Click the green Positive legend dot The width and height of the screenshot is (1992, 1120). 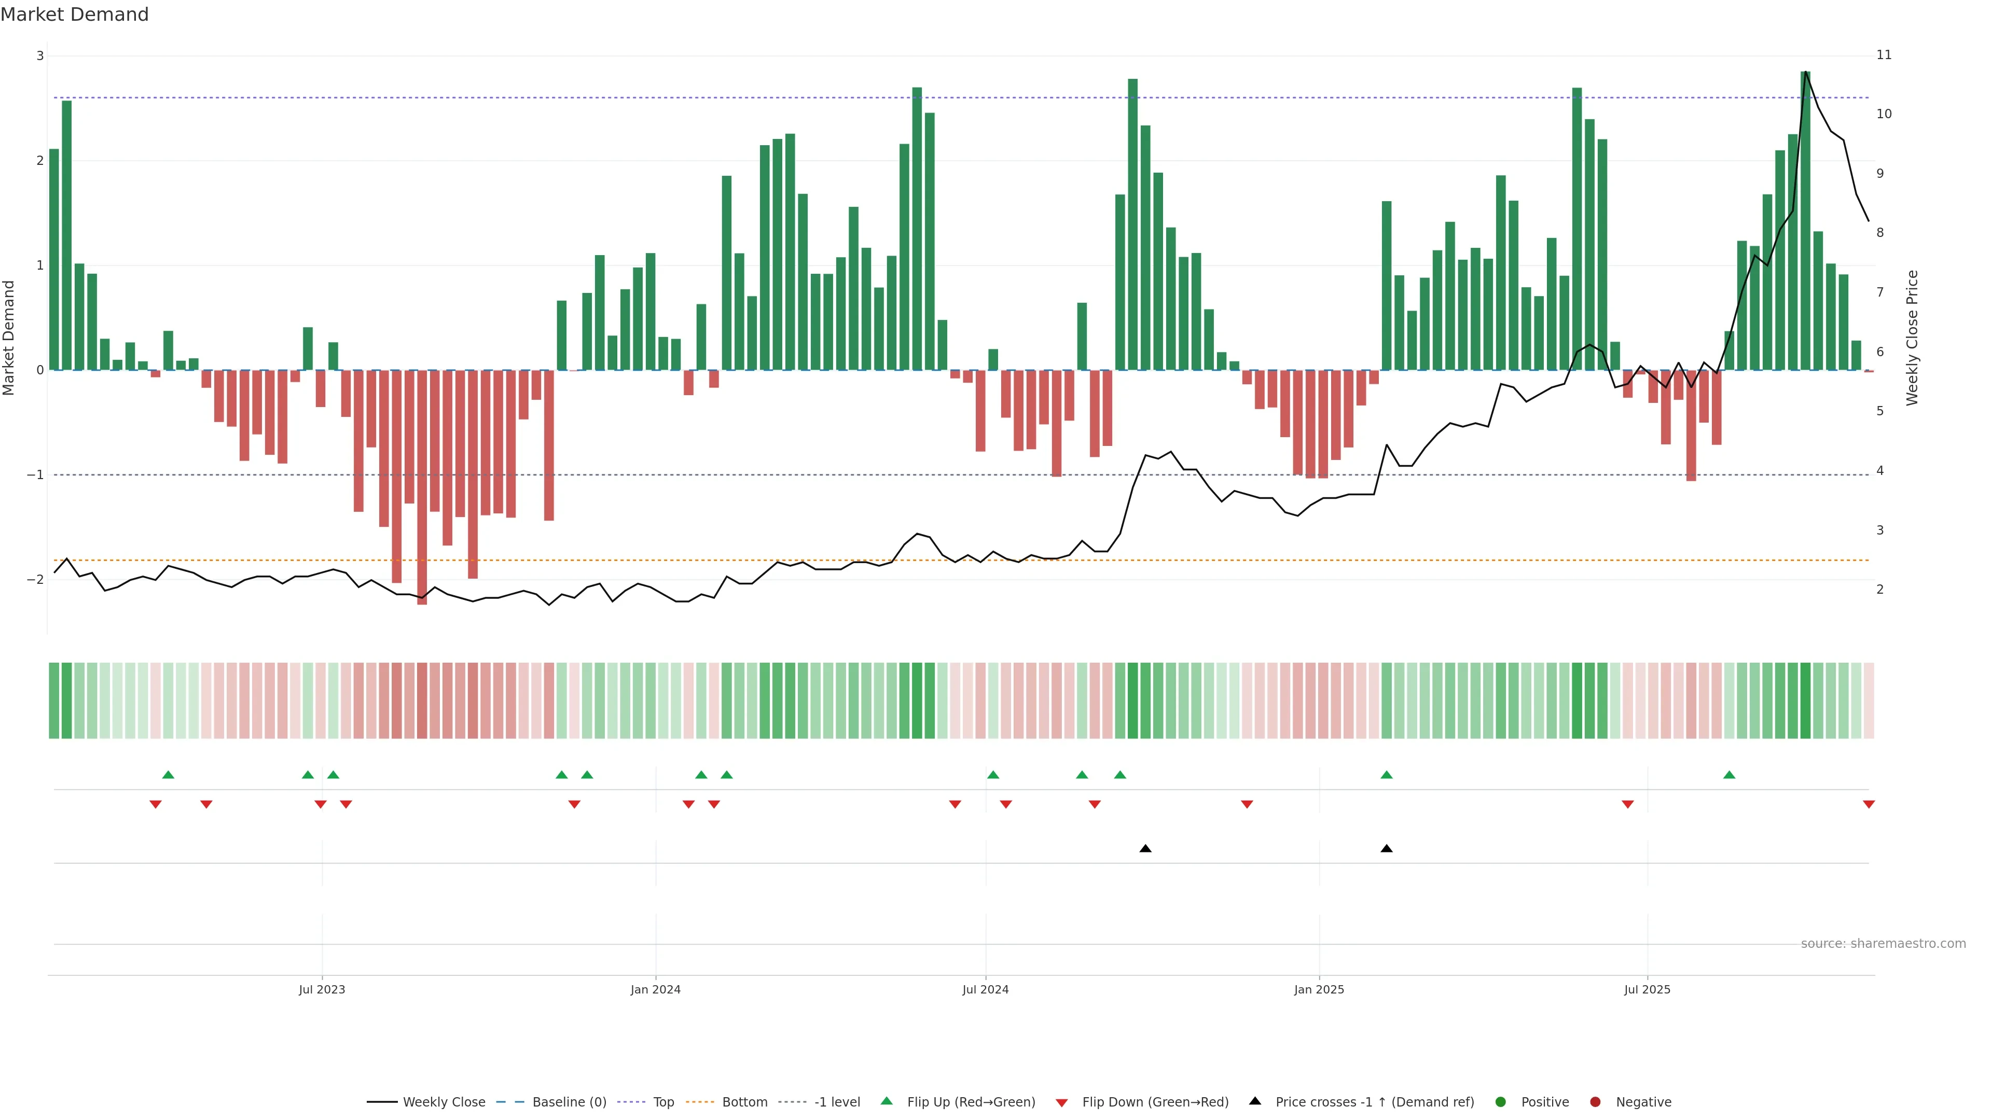[x=1501, y=1101]
